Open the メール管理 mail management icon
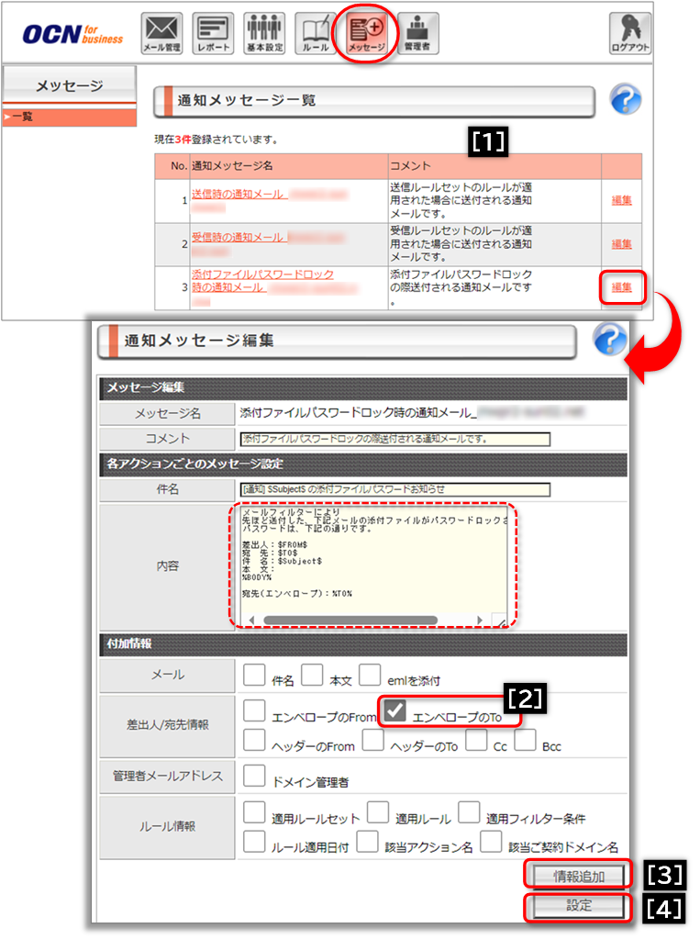Screen dimensions: 700x939 click(x=161, y=33)
